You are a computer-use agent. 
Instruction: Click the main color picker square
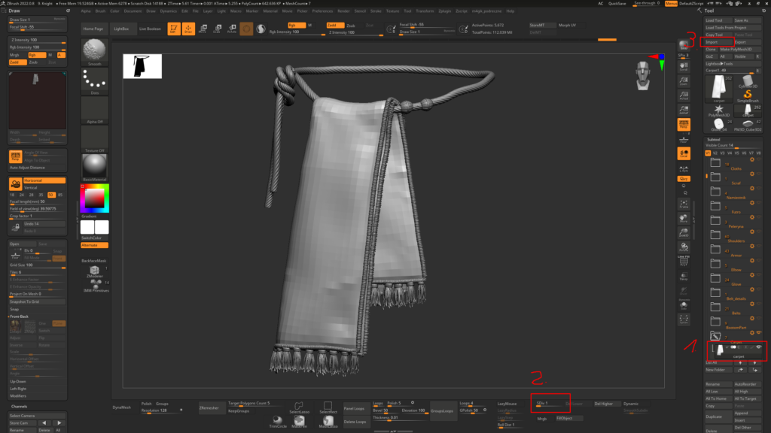95,198
